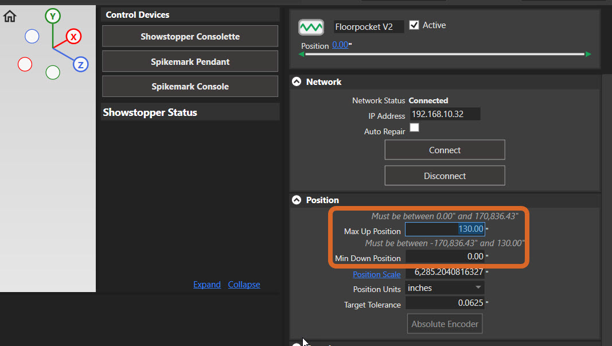Viewport: 612px width, 346px height.
Task: Click the green waveform motor icon
Action: tap(310, 27)
